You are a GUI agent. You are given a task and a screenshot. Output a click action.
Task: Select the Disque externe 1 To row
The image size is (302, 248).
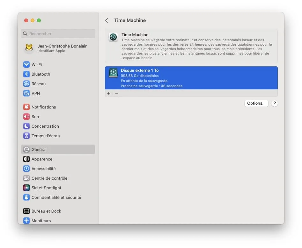click(191, 78)
